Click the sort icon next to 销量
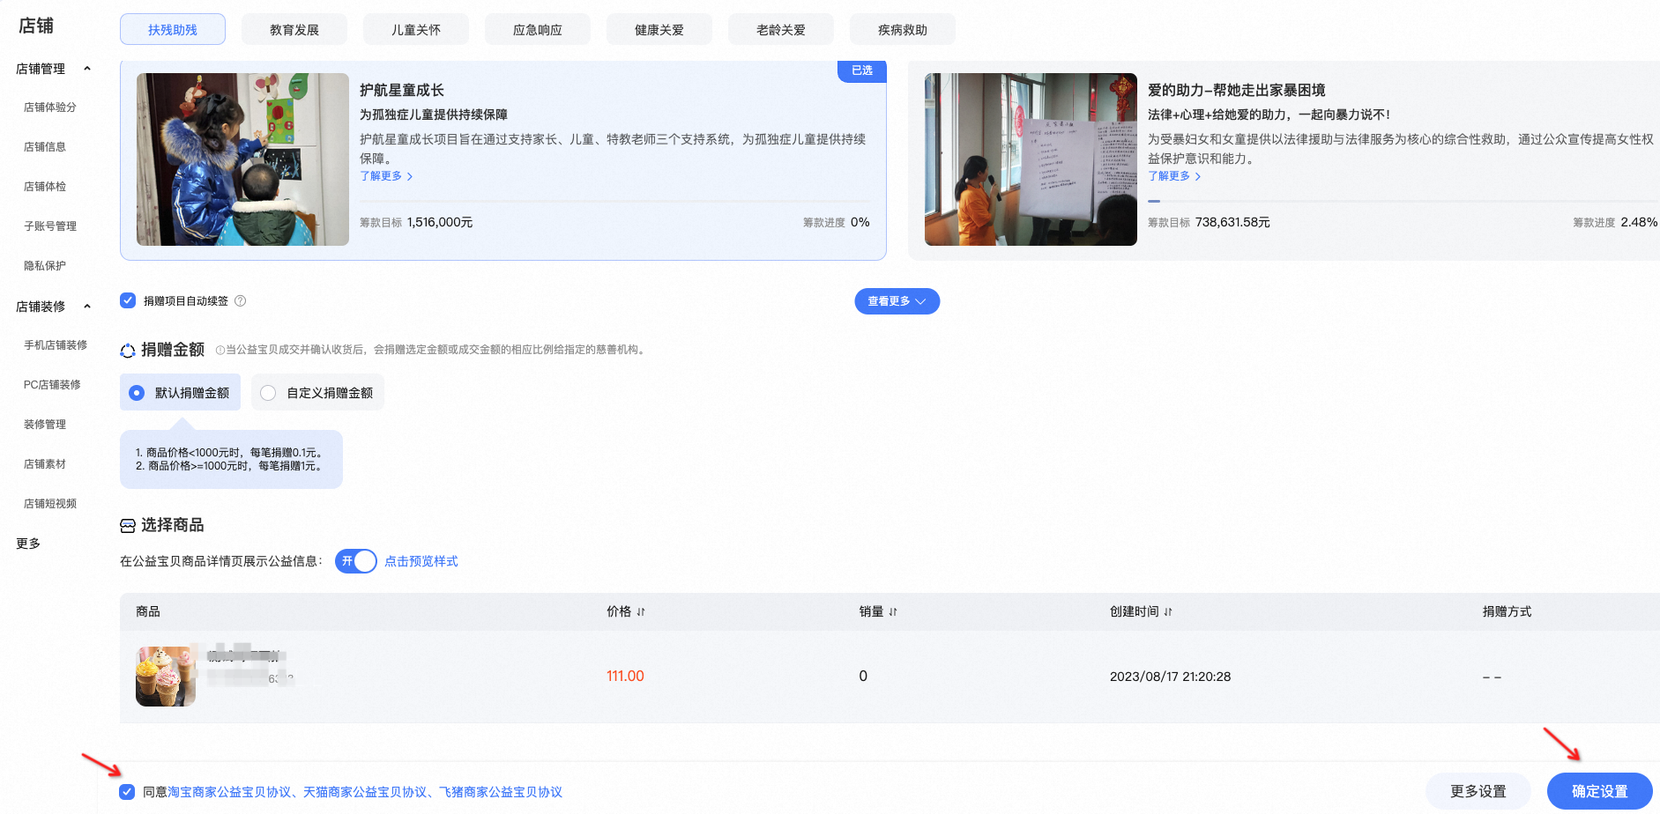1660x814 pixels. [x=893, y=611]
